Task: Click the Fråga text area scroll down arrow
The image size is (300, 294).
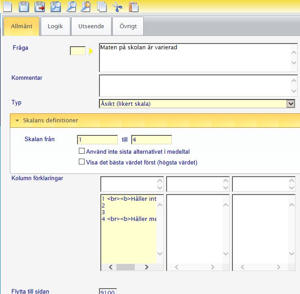Action: tap(294, 63)
